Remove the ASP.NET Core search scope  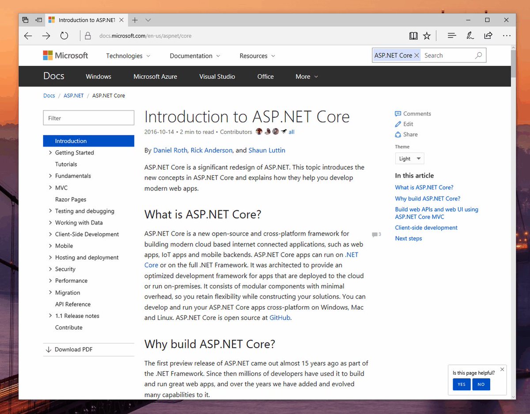click(x=416, y=55)
